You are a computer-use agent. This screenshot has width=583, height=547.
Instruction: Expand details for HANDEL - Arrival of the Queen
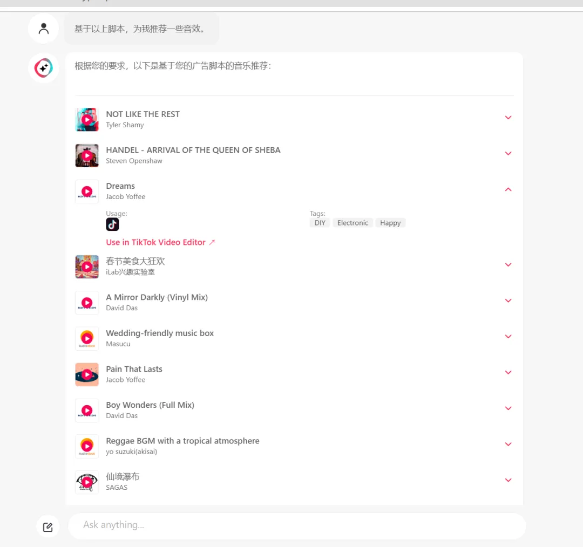pos(509,153)
